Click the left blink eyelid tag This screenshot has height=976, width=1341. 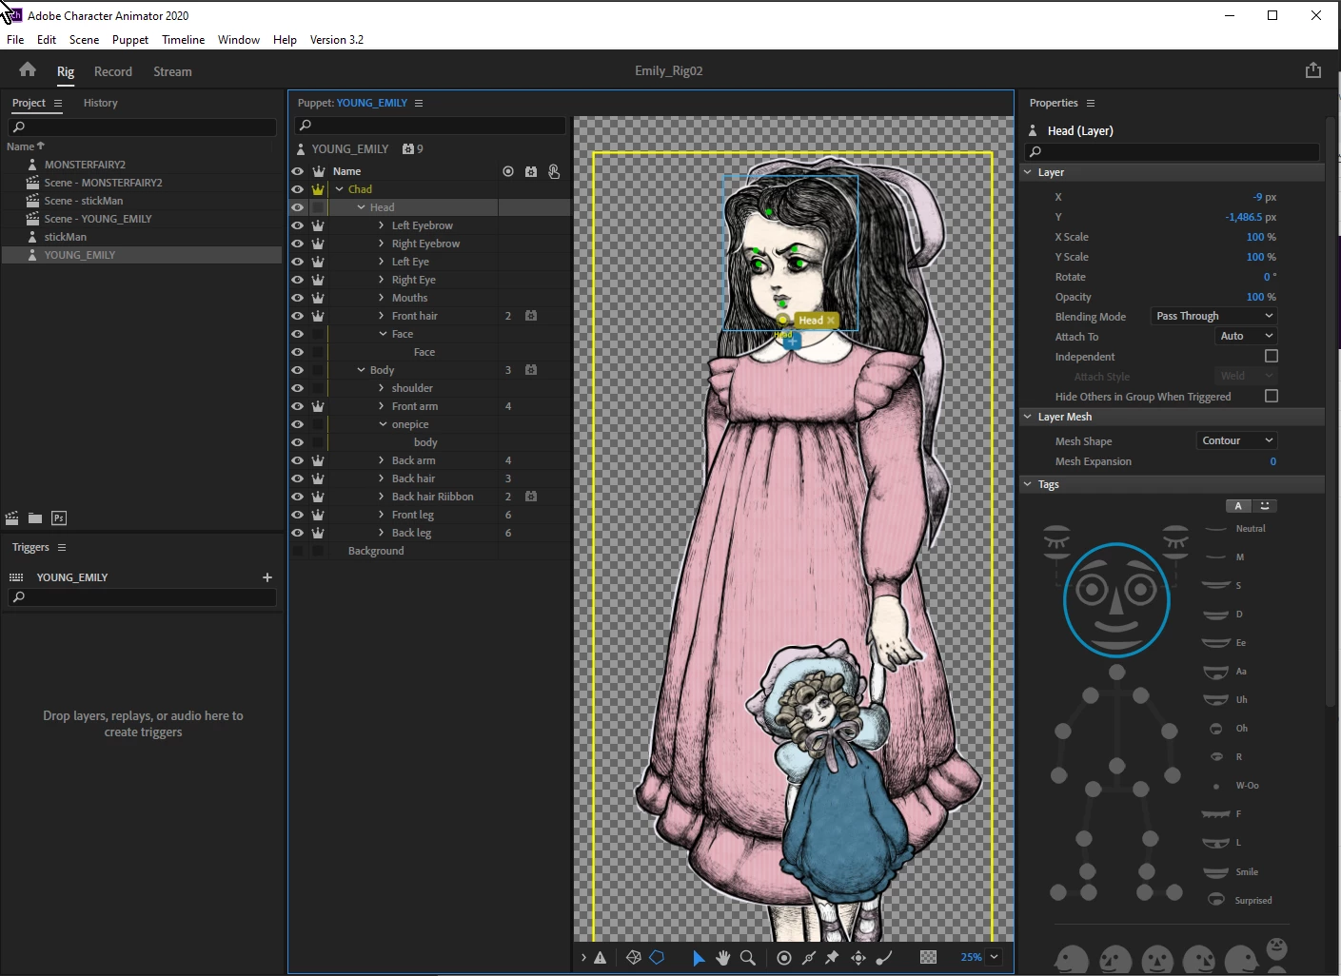click(x=1056, y=539)
